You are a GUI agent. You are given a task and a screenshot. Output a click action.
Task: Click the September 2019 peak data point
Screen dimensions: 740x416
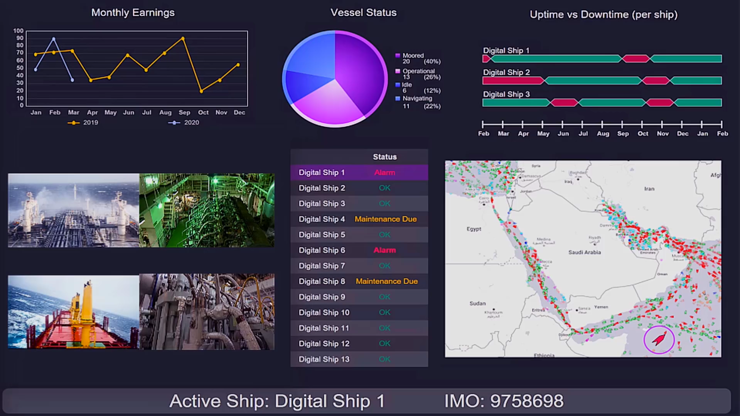tap(183, 39)
